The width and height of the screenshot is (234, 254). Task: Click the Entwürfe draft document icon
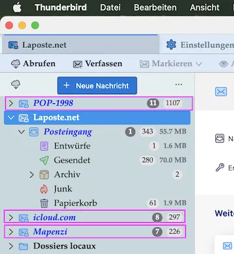[44, 146]
